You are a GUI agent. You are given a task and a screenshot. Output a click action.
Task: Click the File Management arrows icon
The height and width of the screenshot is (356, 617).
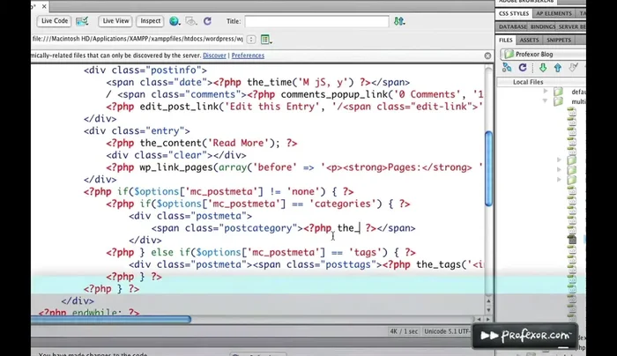pyautogui.click(x=190, y=21)
